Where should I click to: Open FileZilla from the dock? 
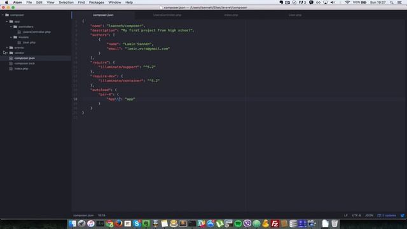(275, 223)
